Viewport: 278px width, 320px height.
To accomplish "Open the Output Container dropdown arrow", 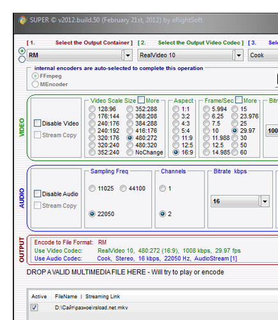I will (127, 55).
